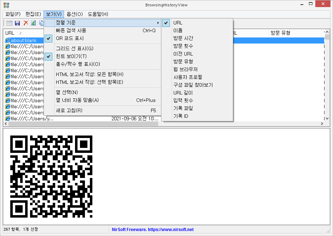Screen dimensions: 333x236
Task: Click the vertical scrollbar up arrow
Action: pyautogui.click(x=327, y=32)
